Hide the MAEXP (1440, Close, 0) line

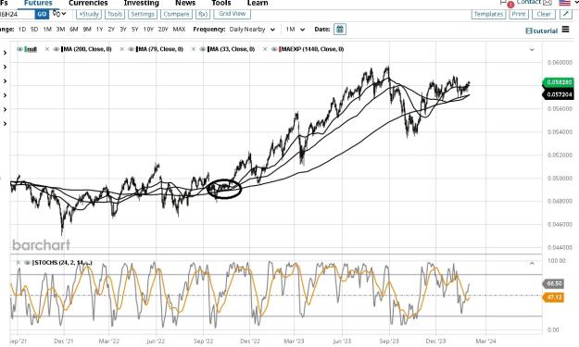tap(274, 49)
